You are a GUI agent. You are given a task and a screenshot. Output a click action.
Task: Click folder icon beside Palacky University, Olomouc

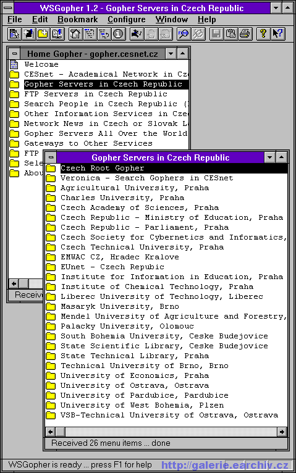tap(51, 327)
